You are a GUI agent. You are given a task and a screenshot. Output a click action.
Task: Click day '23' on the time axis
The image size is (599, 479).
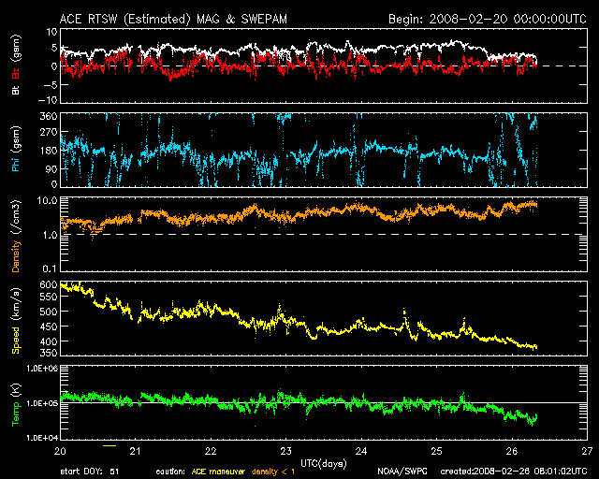[x=285, y=451]
